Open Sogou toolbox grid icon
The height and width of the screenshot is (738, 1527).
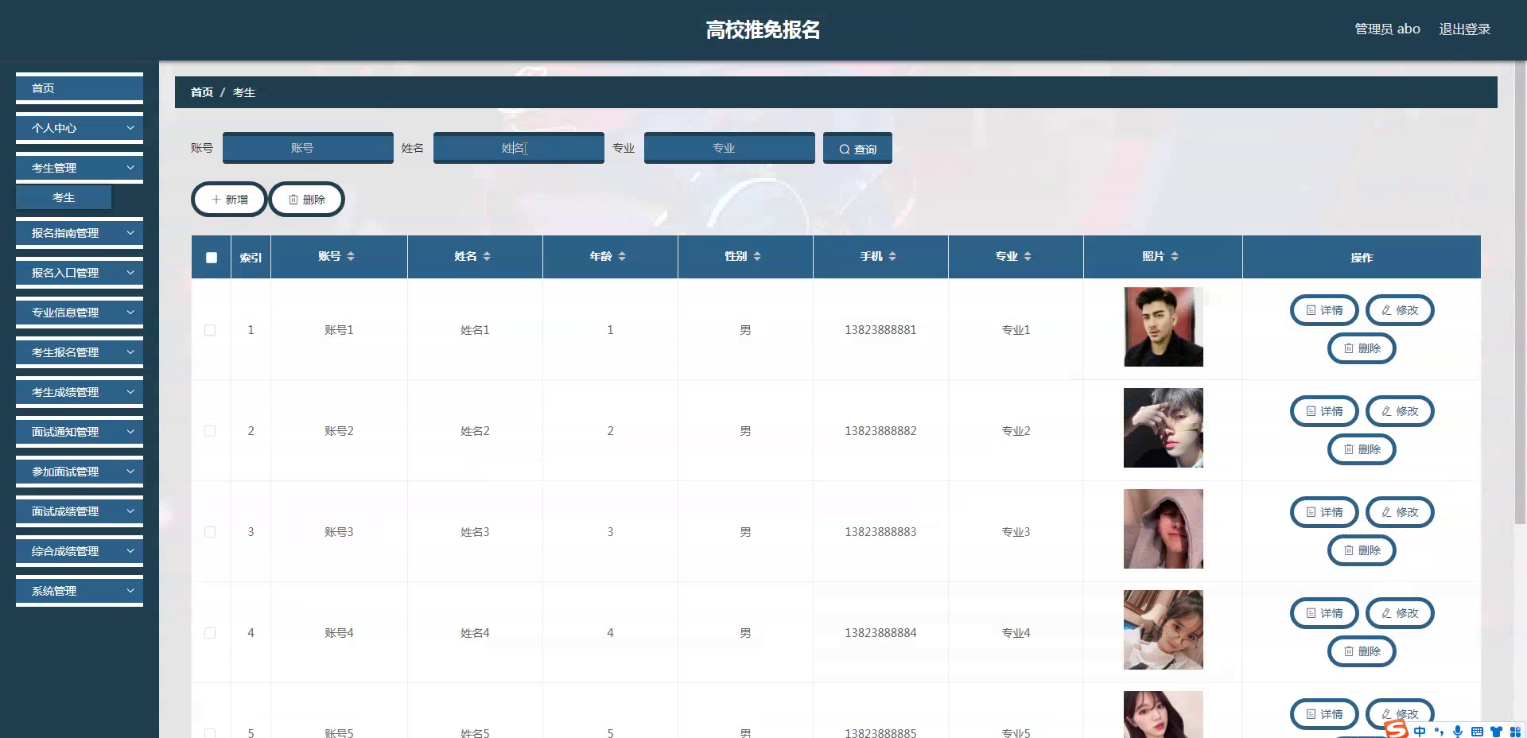[x=1515, y=732]
